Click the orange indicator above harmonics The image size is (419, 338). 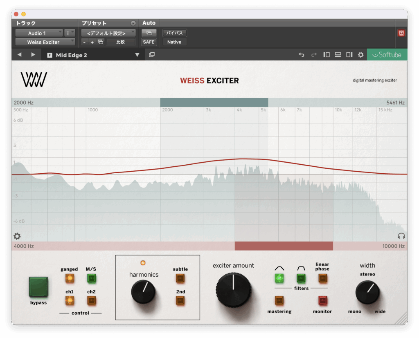point(143,263)
